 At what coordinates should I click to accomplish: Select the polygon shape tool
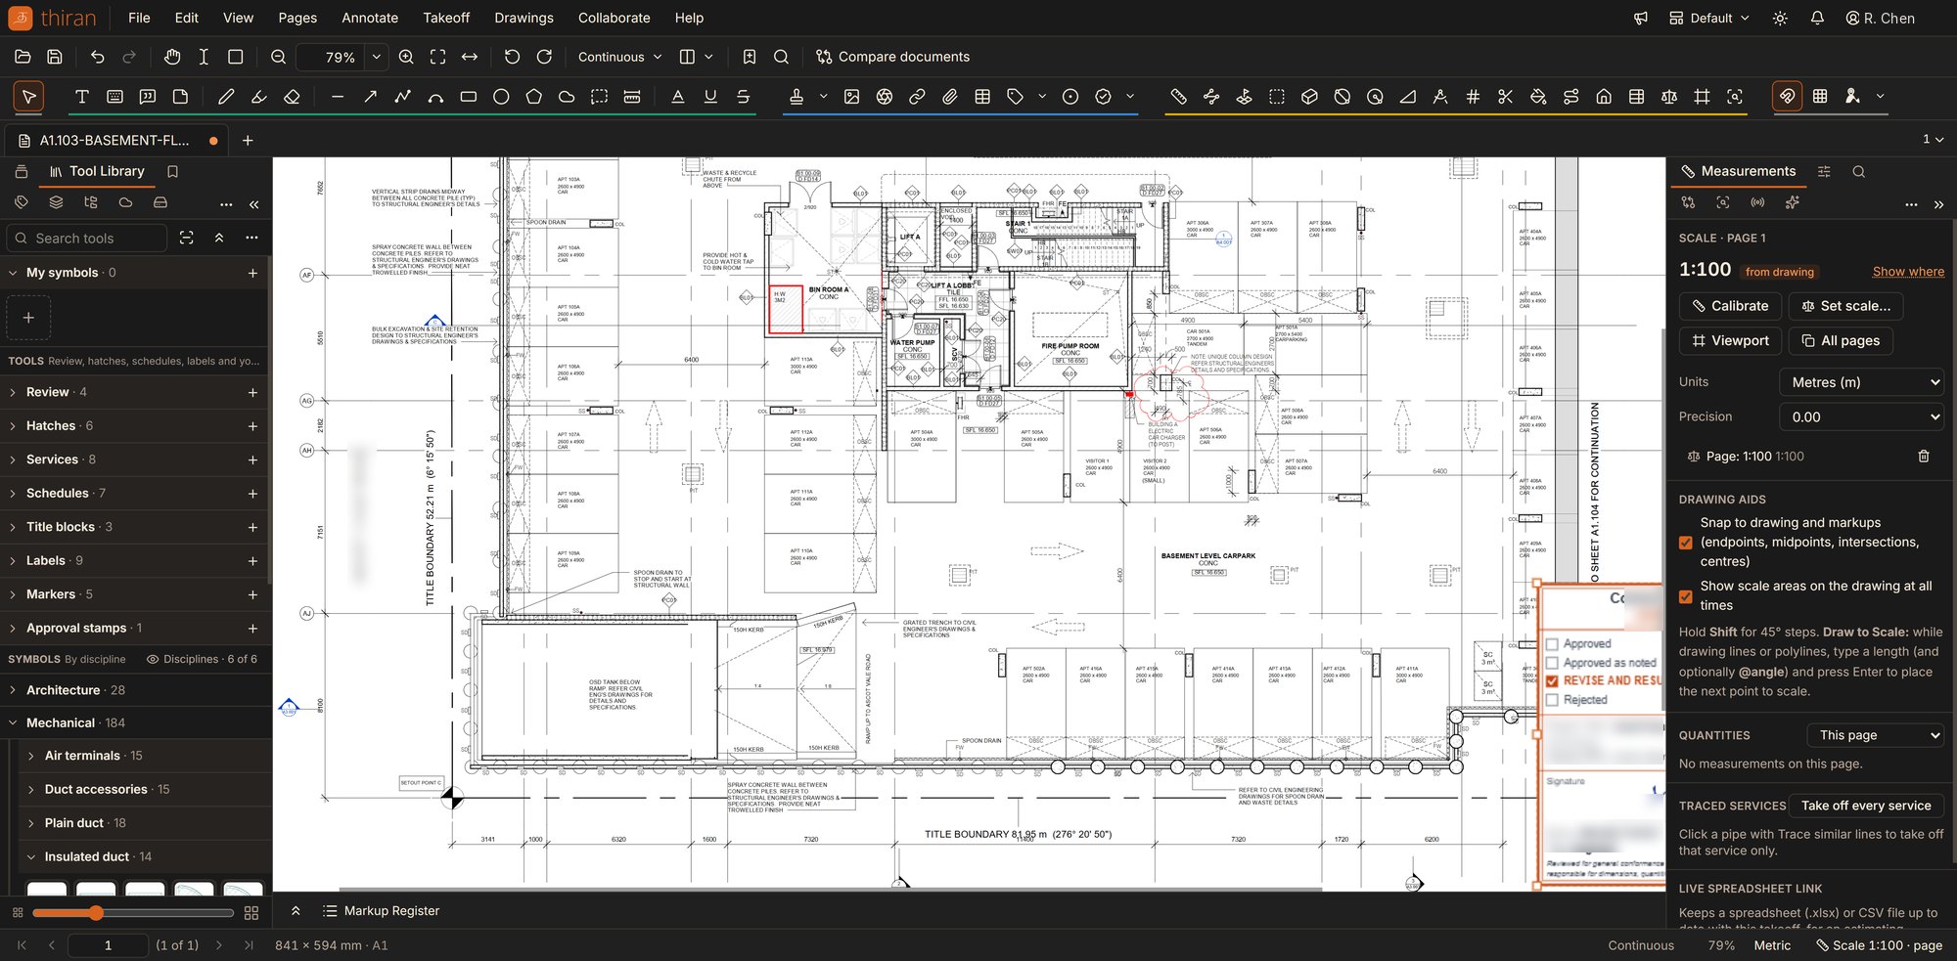[533, 97]
